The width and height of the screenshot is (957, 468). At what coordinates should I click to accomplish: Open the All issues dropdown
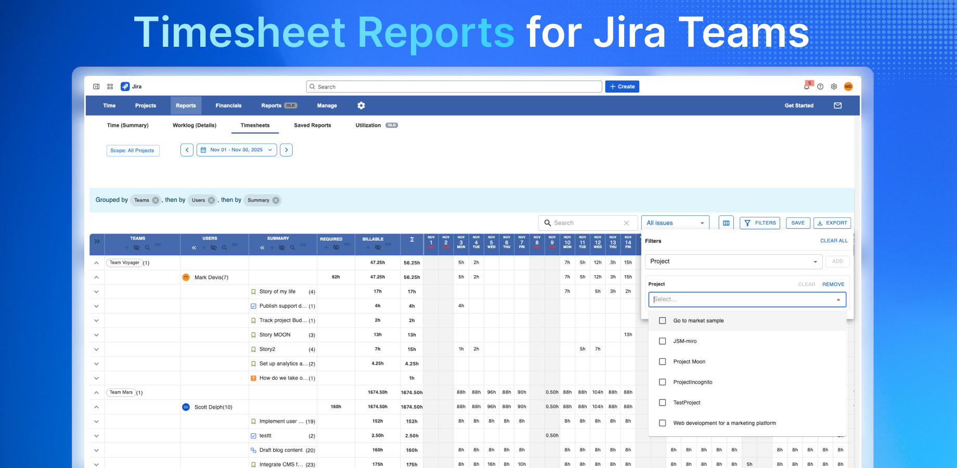(675, 223)
